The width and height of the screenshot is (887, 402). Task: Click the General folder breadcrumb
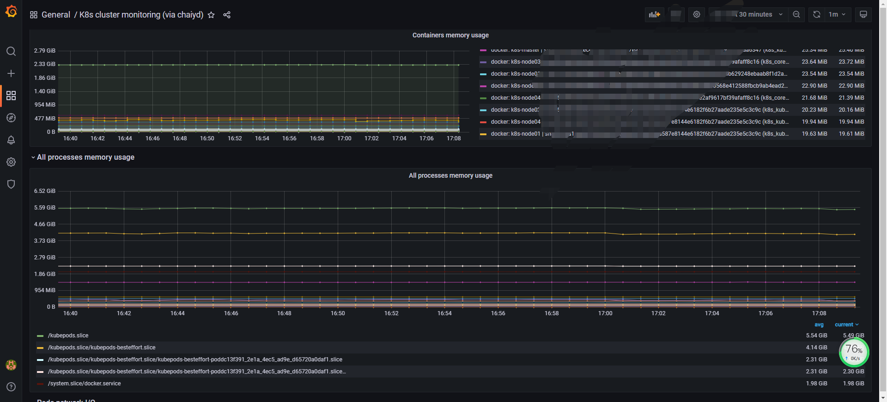(55, 15)
